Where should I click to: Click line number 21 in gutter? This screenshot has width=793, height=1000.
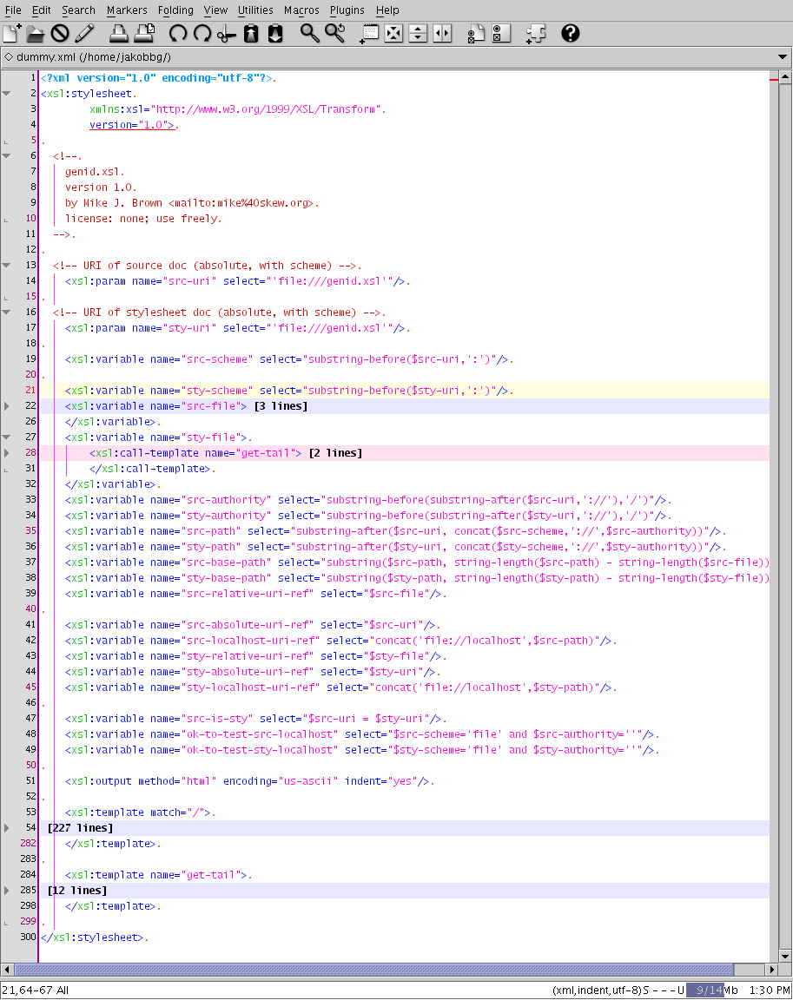tap(30, 391)
